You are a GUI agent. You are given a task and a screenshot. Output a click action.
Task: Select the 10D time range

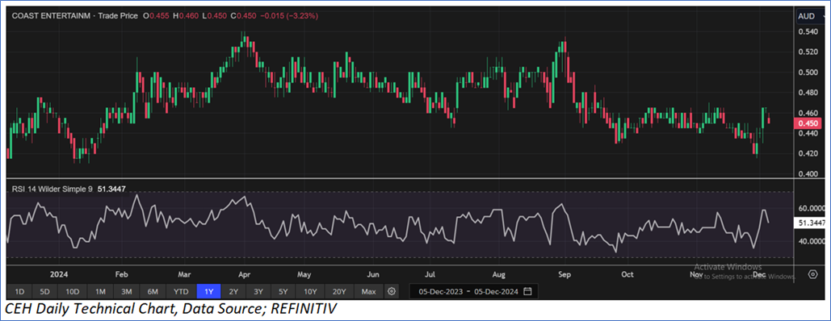point(73,291)
